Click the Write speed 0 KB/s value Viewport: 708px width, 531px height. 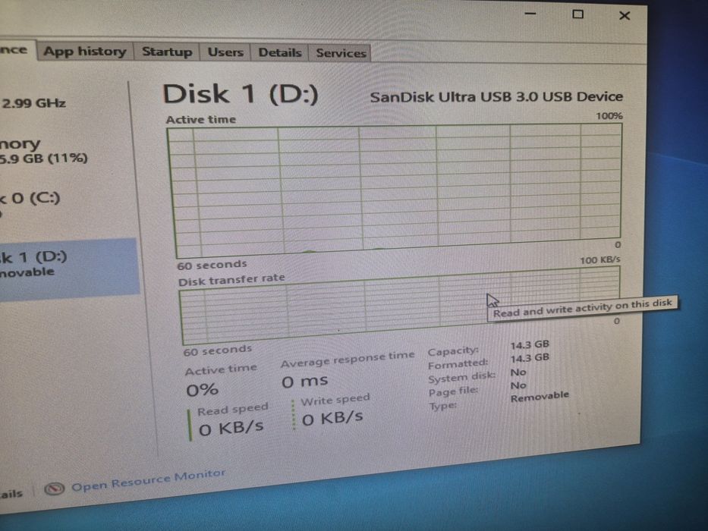(332, 418)
